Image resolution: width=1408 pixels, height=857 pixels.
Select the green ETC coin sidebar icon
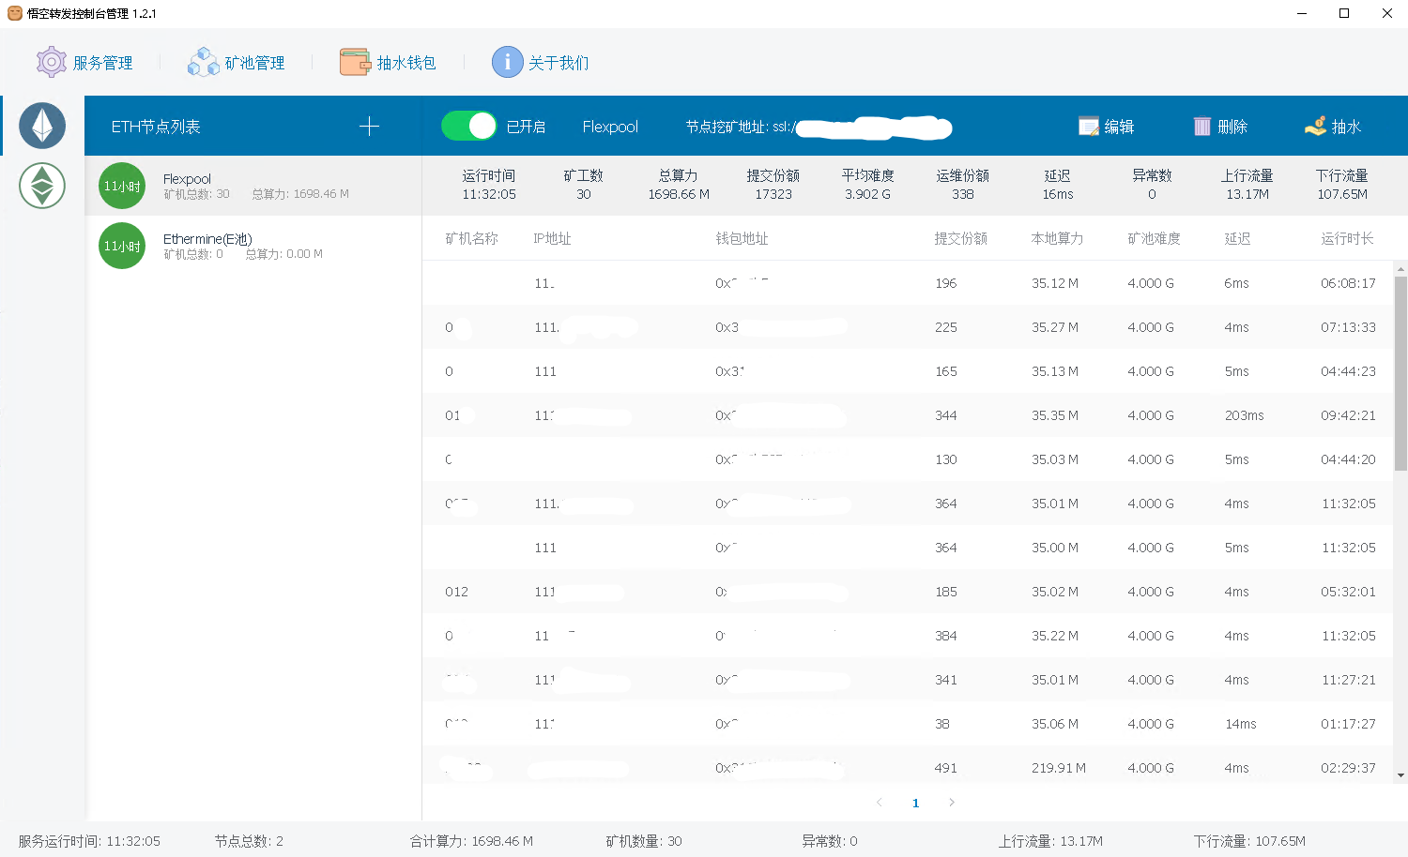42,186
